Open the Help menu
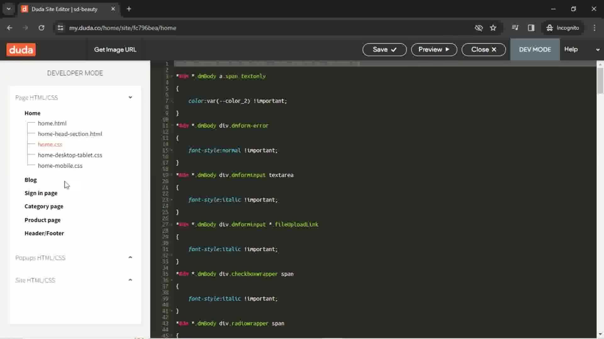 571,49
